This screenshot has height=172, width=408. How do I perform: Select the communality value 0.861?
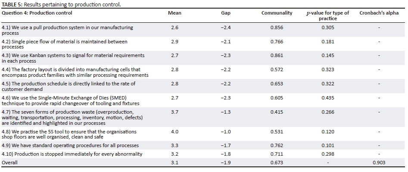click(277, 55)
